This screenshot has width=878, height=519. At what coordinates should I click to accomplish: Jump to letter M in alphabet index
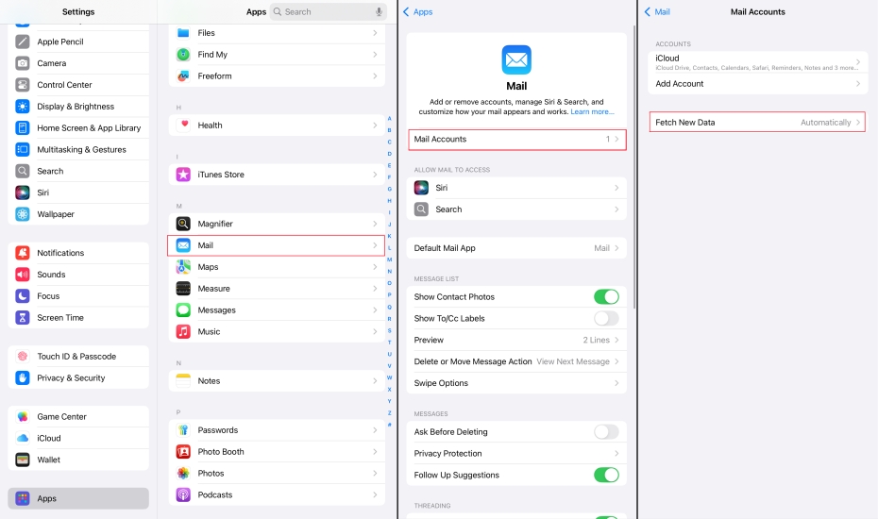tap(389, 259)
